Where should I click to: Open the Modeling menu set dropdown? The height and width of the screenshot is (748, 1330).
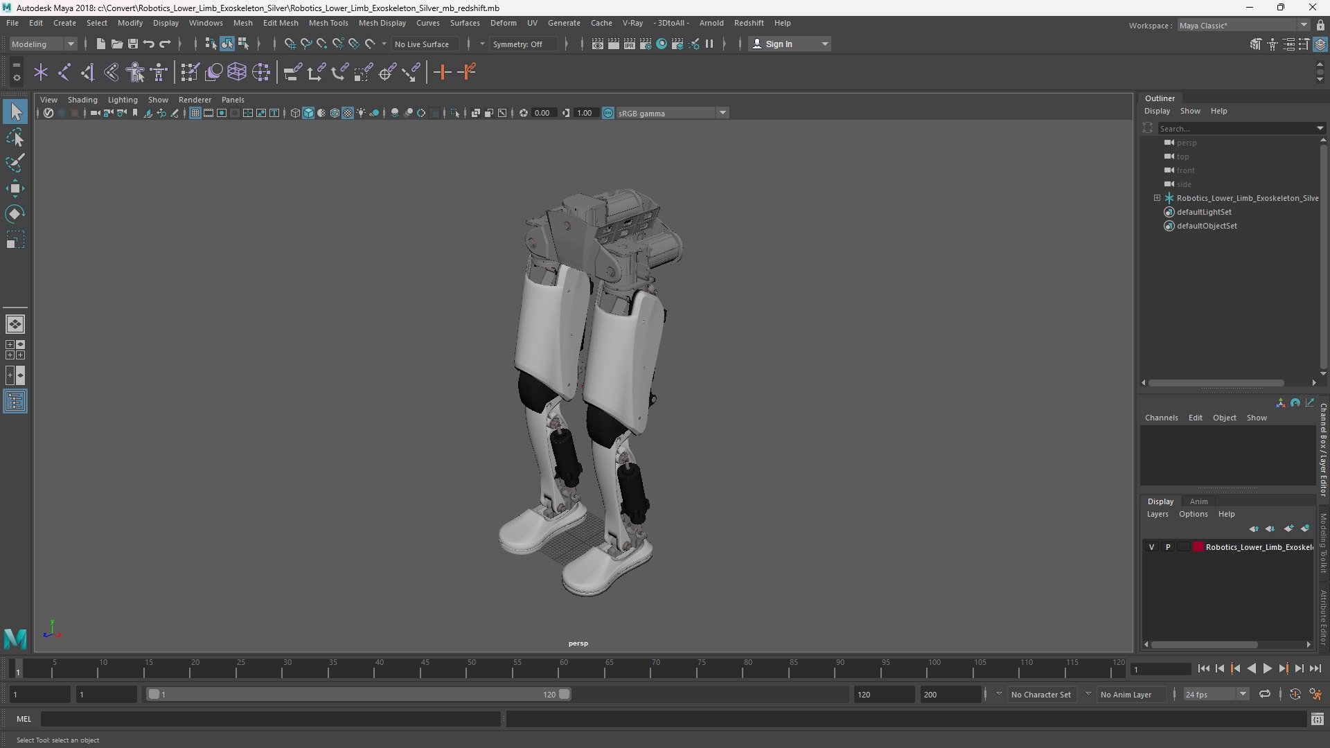point(43,44)
